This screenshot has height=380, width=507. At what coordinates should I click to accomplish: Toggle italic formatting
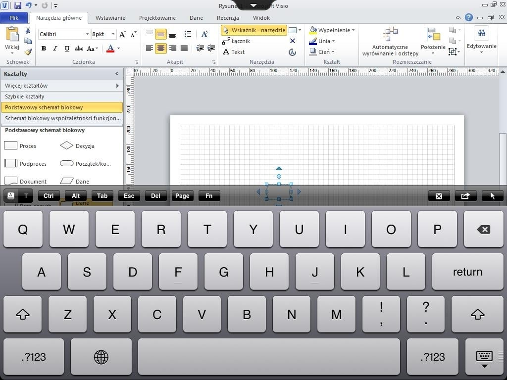pos(54,48)
